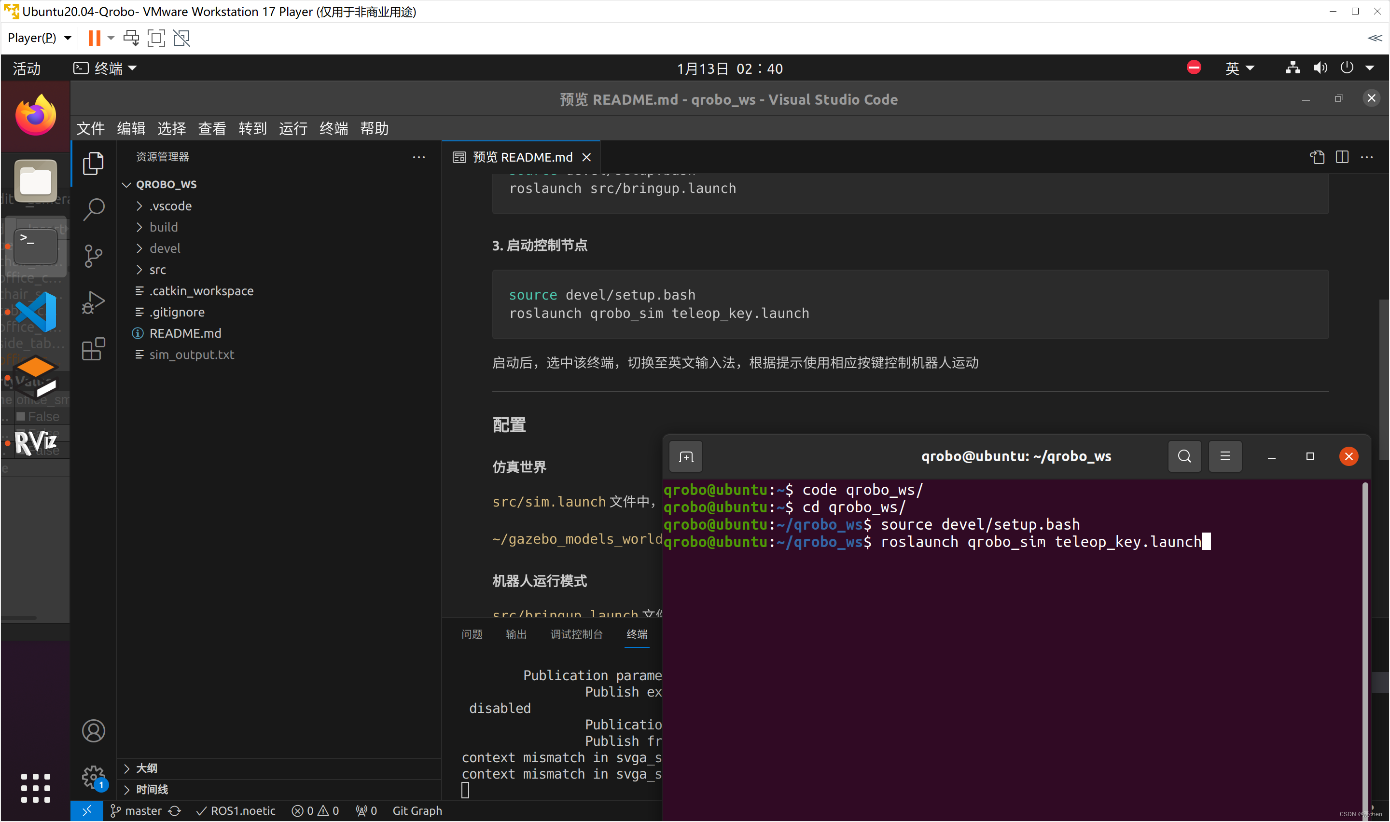This screenshot has width=1390, height=822.
Task: Open 活动 activities overview
Action: click(27, 68)
